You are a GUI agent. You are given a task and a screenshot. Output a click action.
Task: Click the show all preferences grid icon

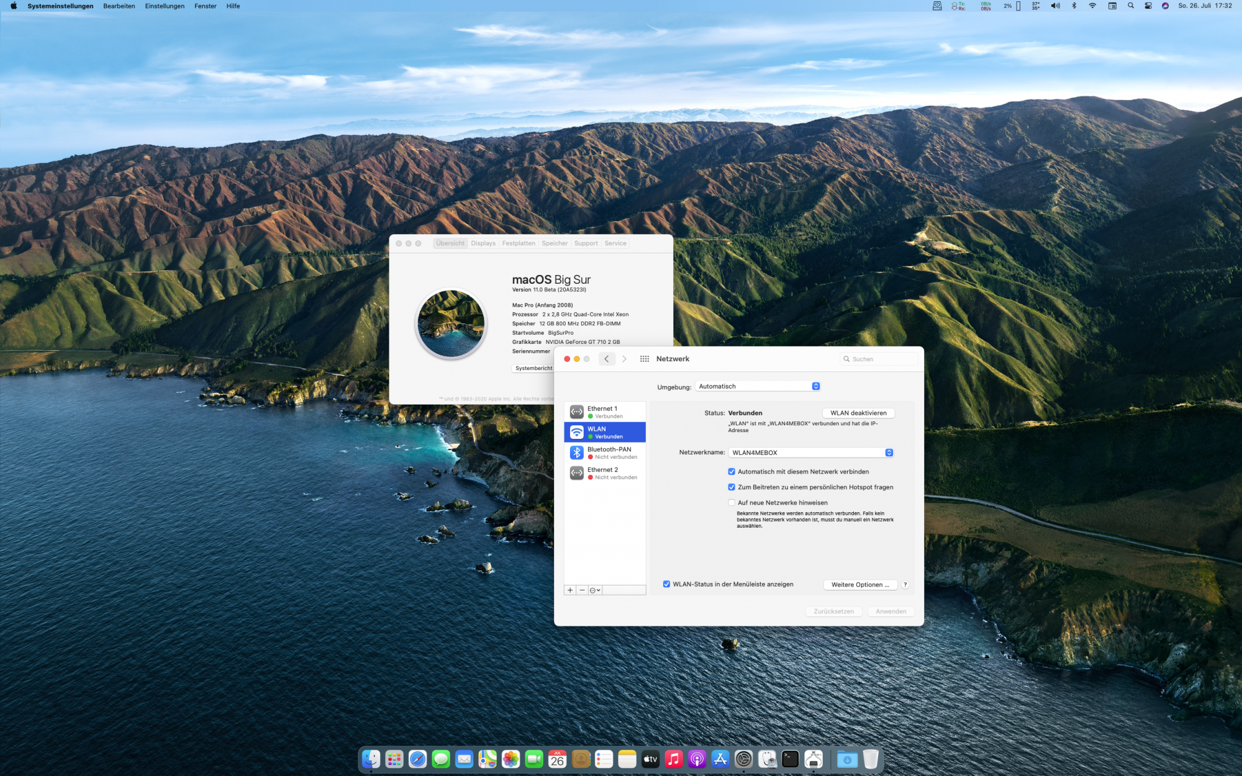tap(644, 359)
